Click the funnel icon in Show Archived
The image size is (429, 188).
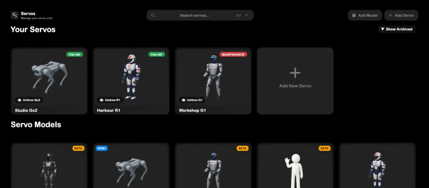click(x=383, y=29)
